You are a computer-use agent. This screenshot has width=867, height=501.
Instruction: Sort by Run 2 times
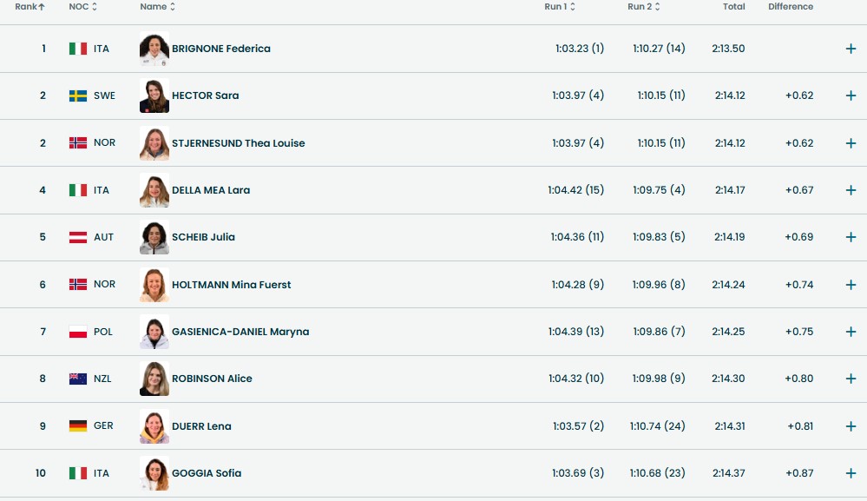pos(644,7)
